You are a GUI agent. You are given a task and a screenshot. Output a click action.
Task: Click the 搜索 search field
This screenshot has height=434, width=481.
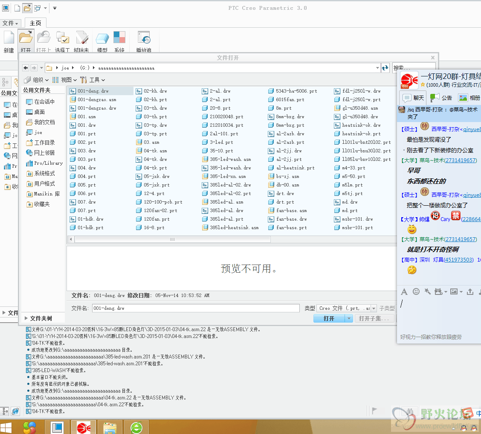coord(414,68)
